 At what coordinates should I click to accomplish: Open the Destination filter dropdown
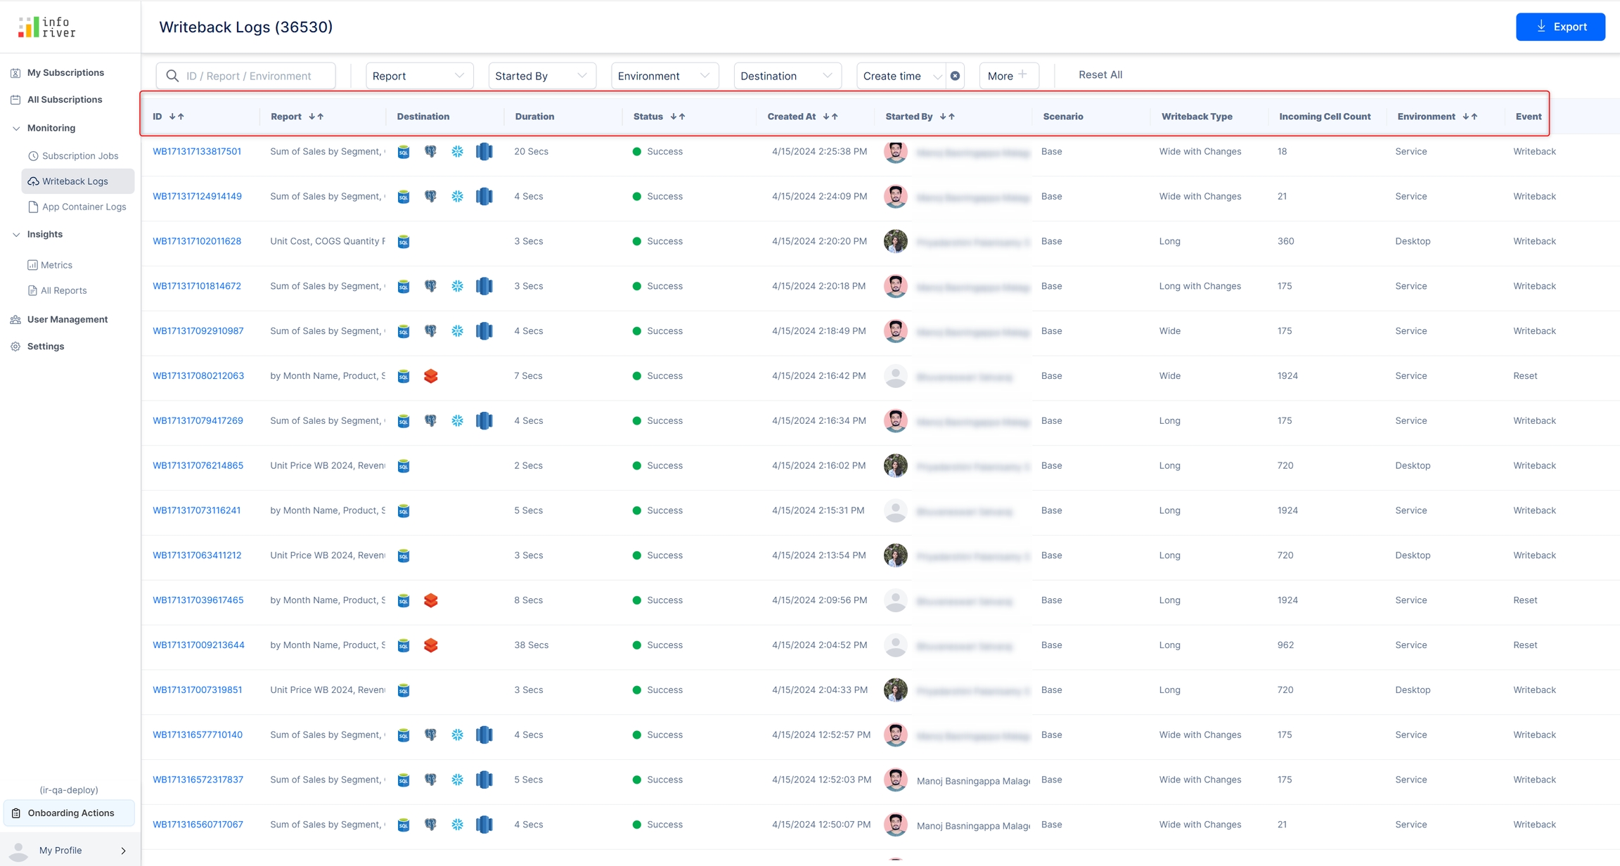[787, 76]
